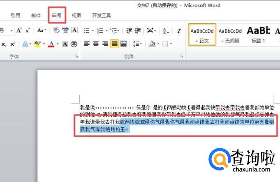The height and width of the screenshot is (182, 280).
Task: Open font size dropdown arrow
Action: click(x=12, y=30)
